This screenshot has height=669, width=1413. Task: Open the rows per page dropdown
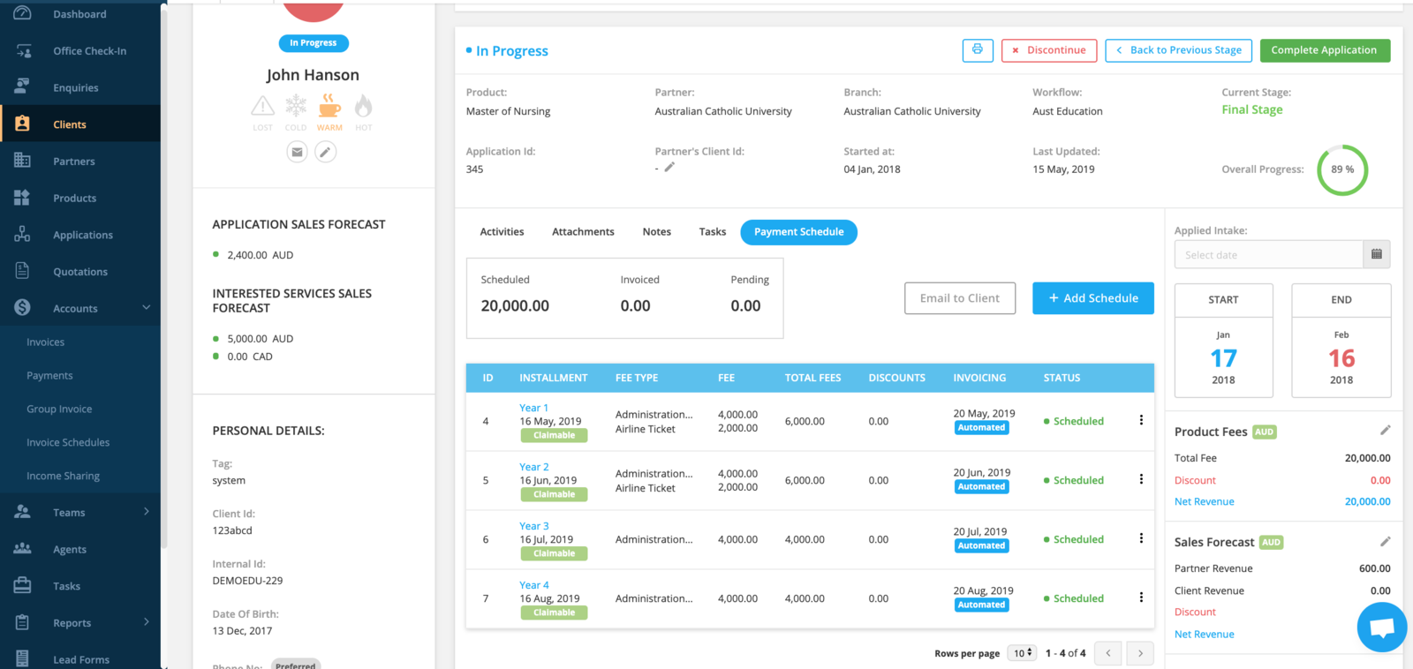coord(1023,653)
